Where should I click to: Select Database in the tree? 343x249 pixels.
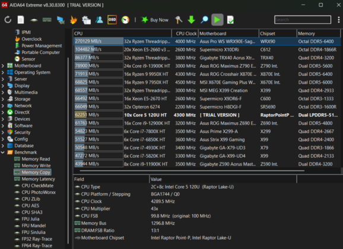24,146
